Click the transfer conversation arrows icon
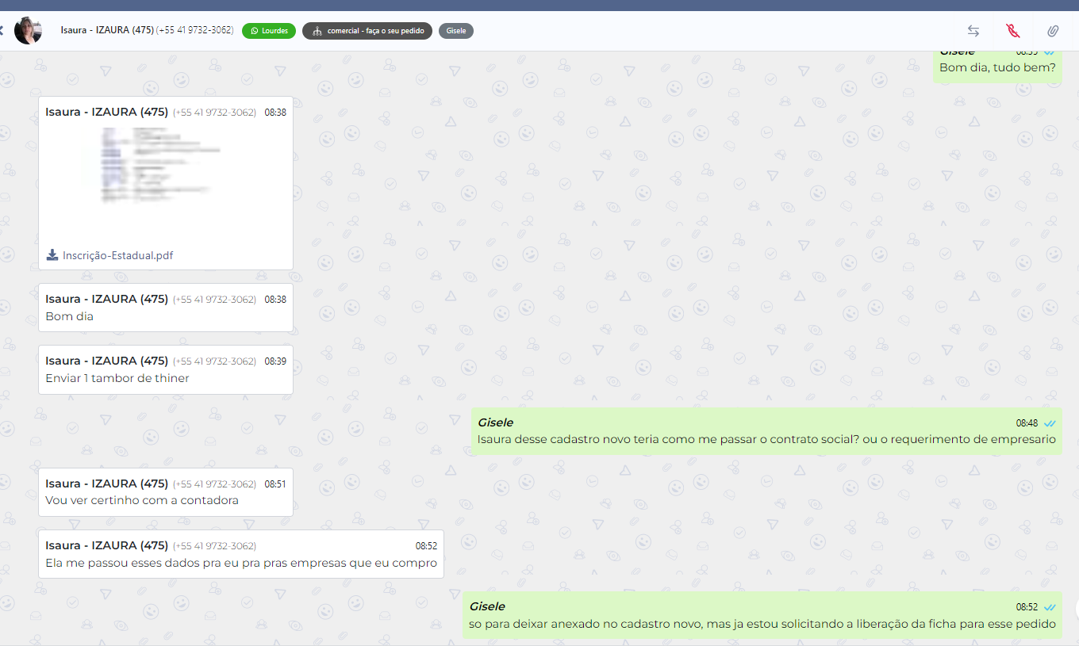 (973, 31)
